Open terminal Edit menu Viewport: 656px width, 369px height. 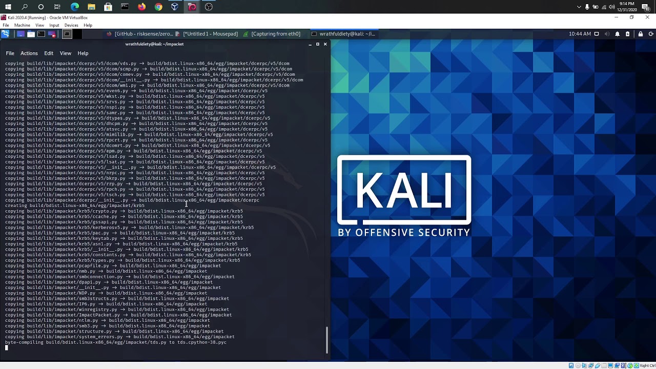tap(49, 53)
